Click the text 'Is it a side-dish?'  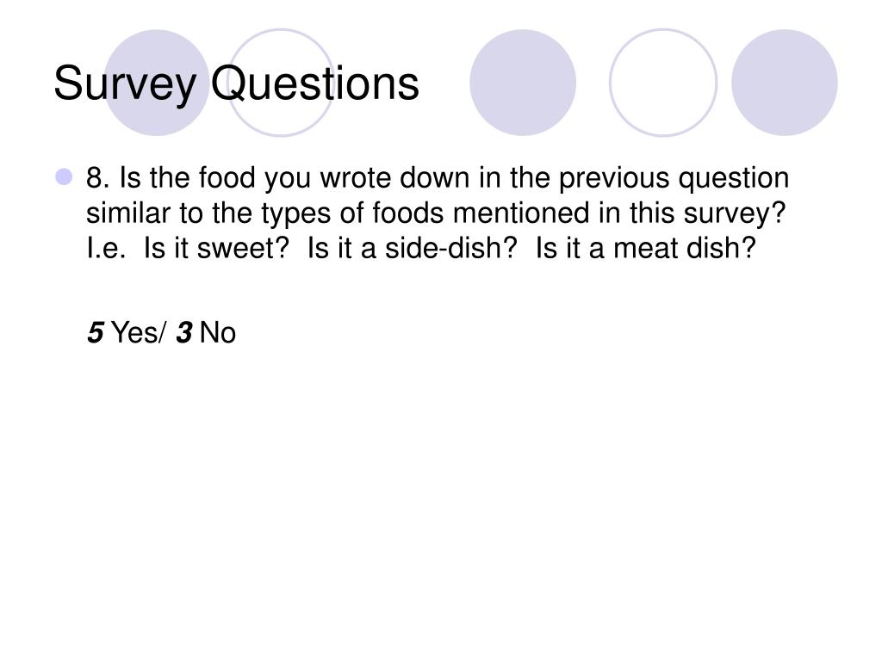(412, 249)
